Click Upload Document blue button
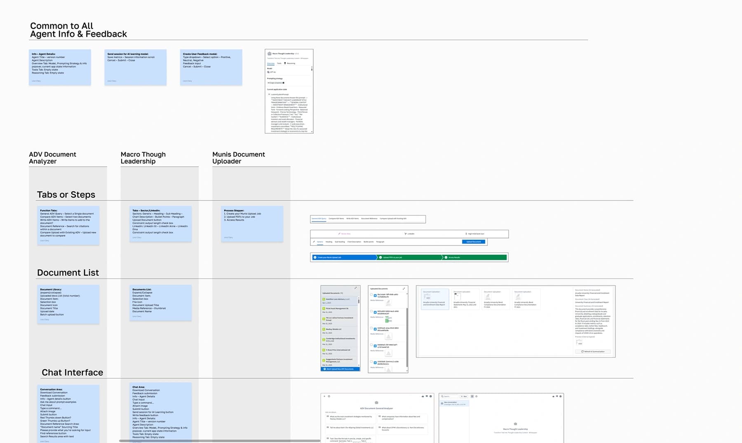The image size is (742, 443). tap(474, 242)
